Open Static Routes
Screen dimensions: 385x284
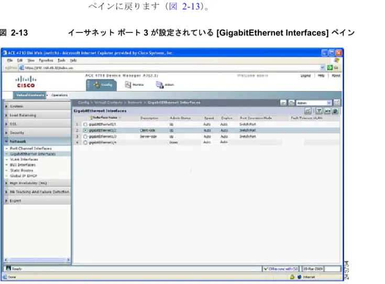click(21, 171)
